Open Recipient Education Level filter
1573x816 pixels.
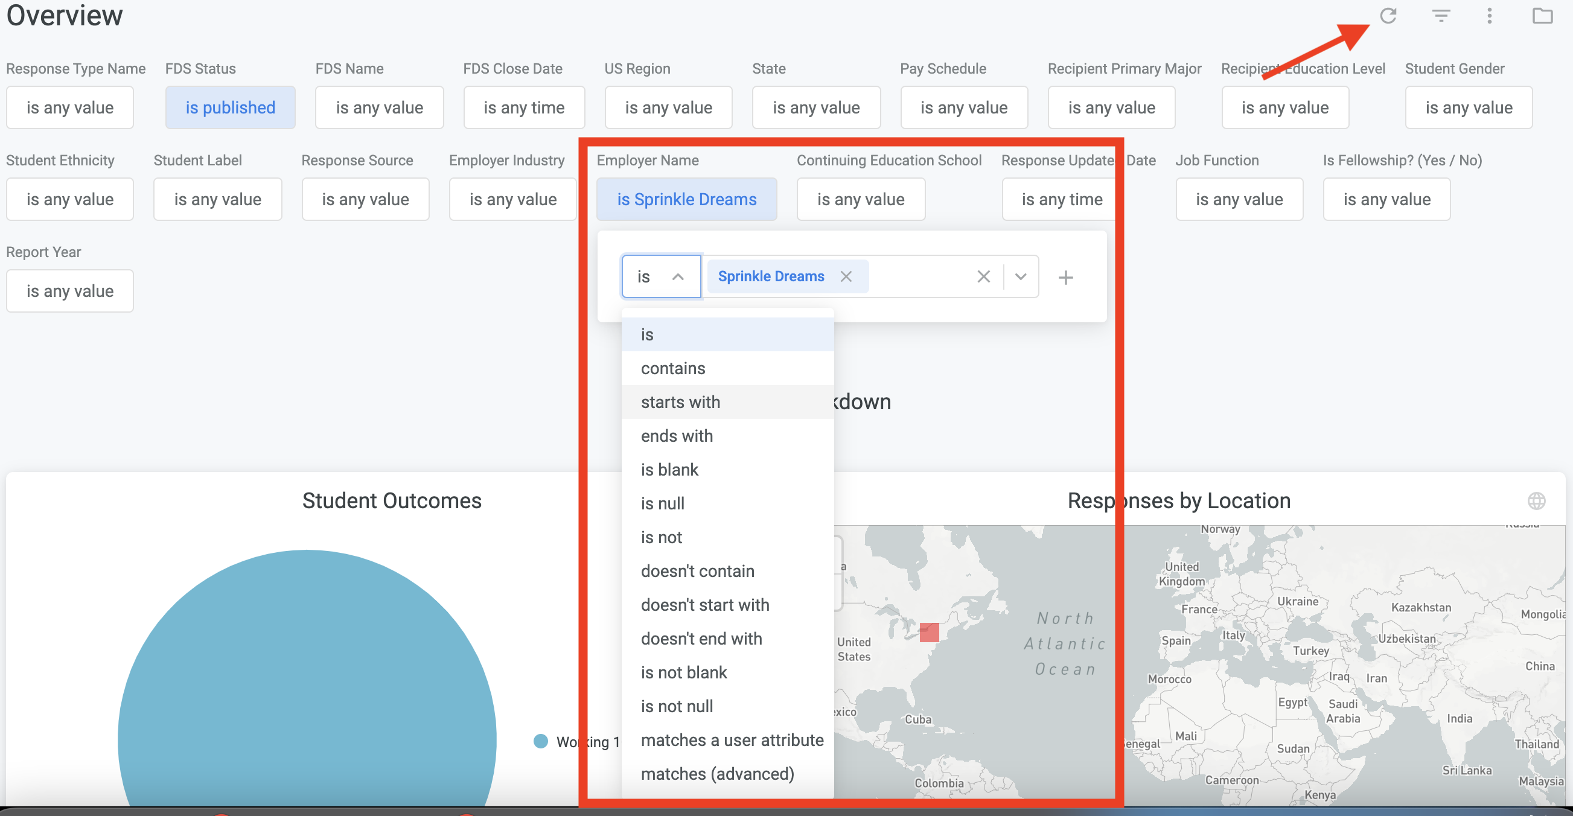click(1285, 107)
